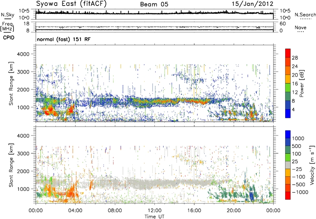Select the "Beam 05" header text
Screen dimensions: 316x219
tap(154, 4)
